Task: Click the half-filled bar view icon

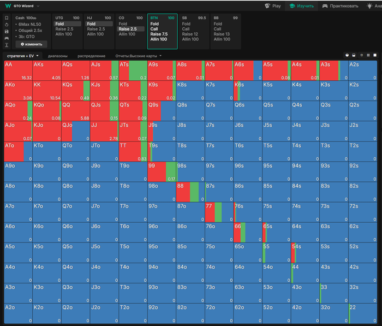Action: tap(354, 55)
